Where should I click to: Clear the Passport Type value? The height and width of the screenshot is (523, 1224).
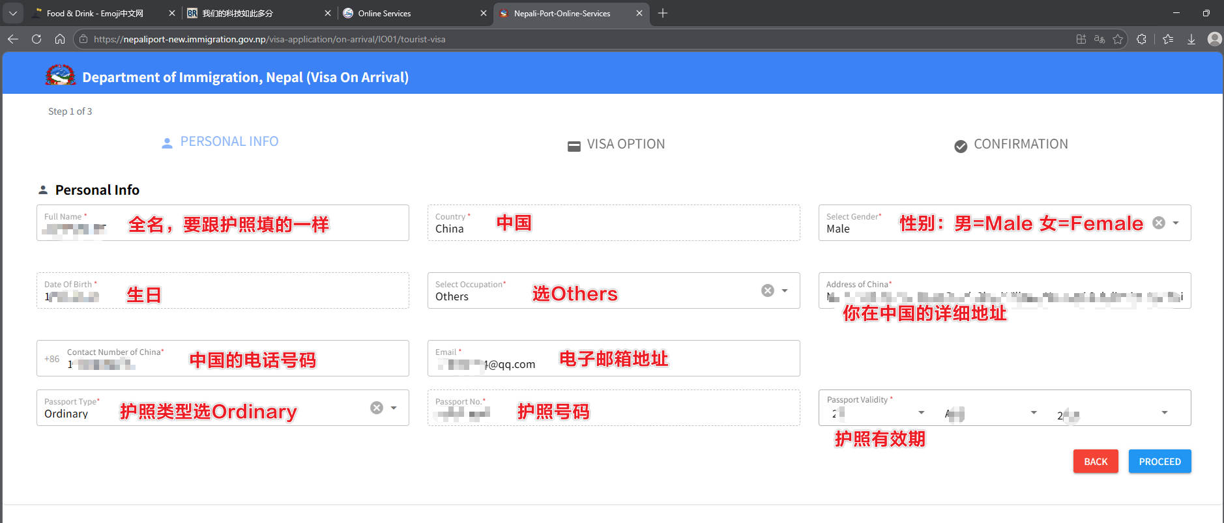pos(377,408)
